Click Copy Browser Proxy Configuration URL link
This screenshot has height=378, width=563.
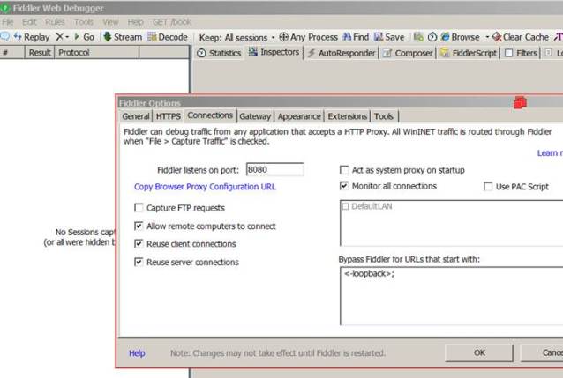205,187
